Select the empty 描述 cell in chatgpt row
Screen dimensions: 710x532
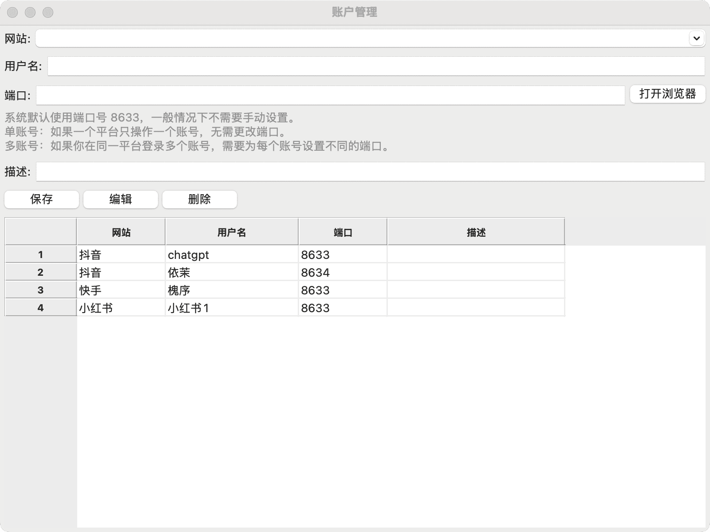coord(476,254)
